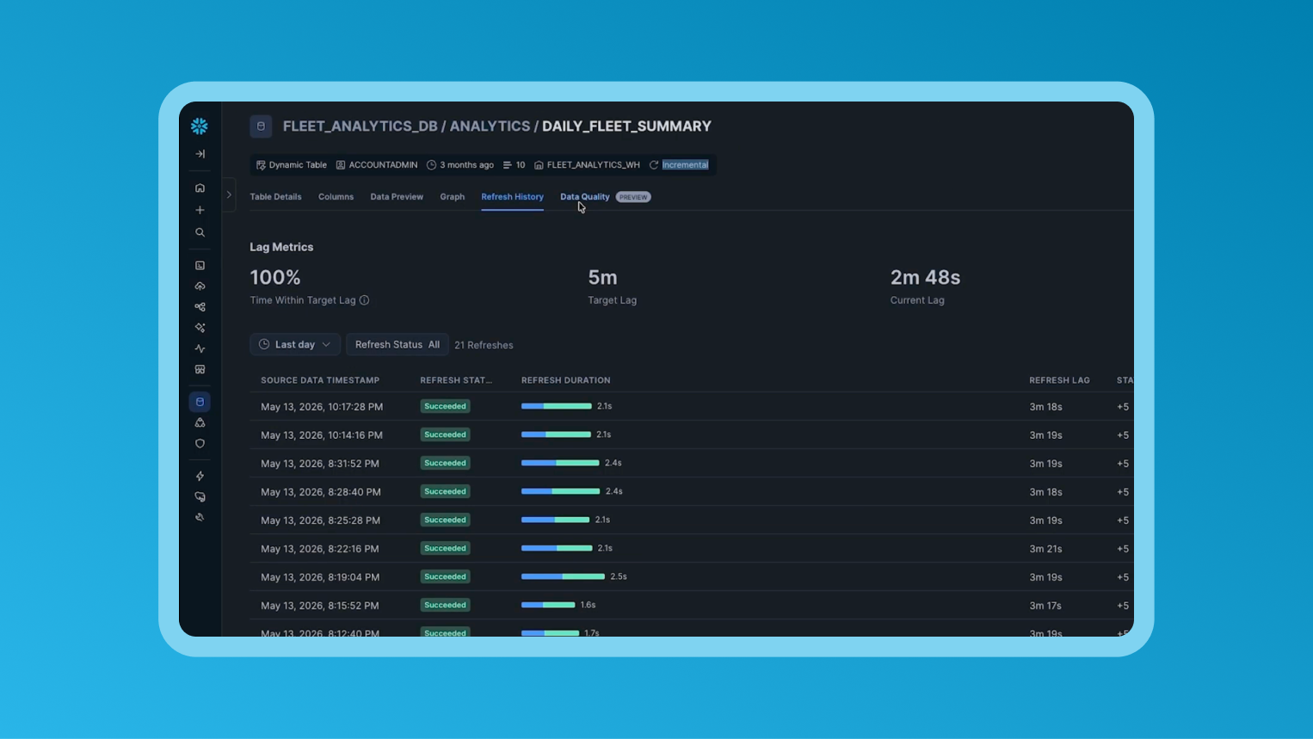1313x739 pixels.
Task: Sort by Source Data Timestamp column header
Action: [320, 380]
